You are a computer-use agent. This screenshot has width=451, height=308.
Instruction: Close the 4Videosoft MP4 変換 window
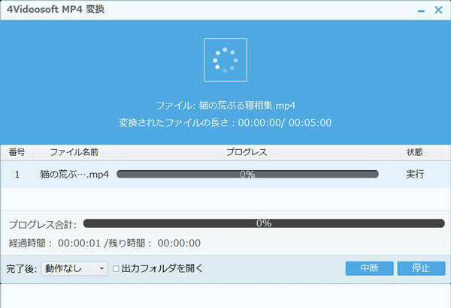(437, 12)
